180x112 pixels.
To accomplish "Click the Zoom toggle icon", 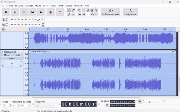I will [96, 10].
